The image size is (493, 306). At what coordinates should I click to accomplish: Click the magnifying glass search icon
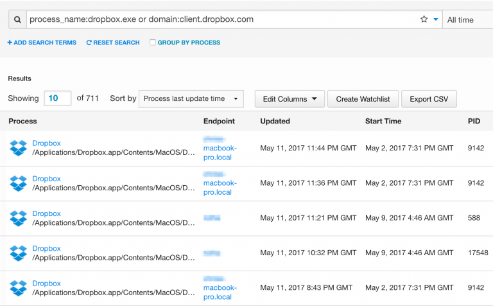[x=17, y=20]
